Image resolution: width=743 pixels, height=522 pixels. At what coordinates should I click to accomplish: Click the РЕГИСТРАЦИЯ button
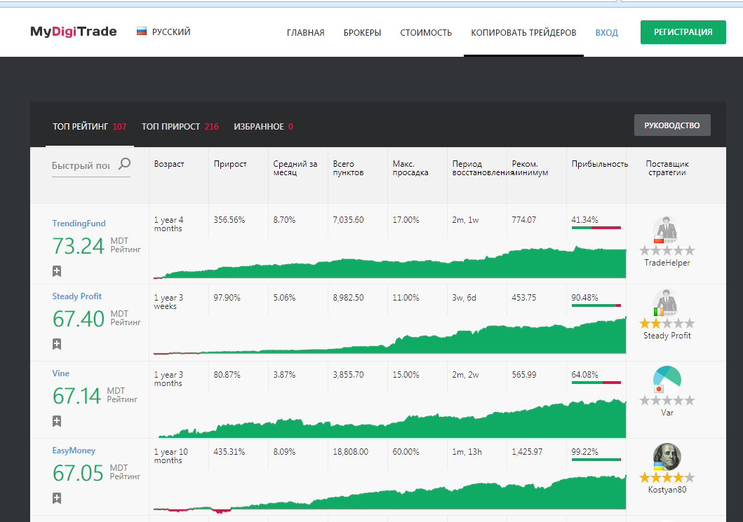tap(683, 32)
